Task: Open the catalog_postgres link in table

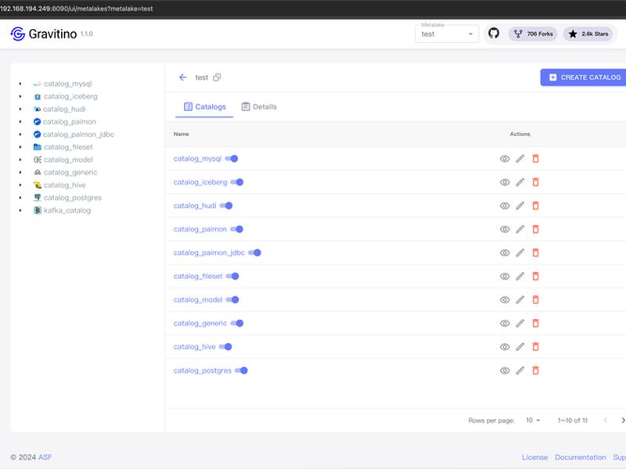Action: pos(203,371)
